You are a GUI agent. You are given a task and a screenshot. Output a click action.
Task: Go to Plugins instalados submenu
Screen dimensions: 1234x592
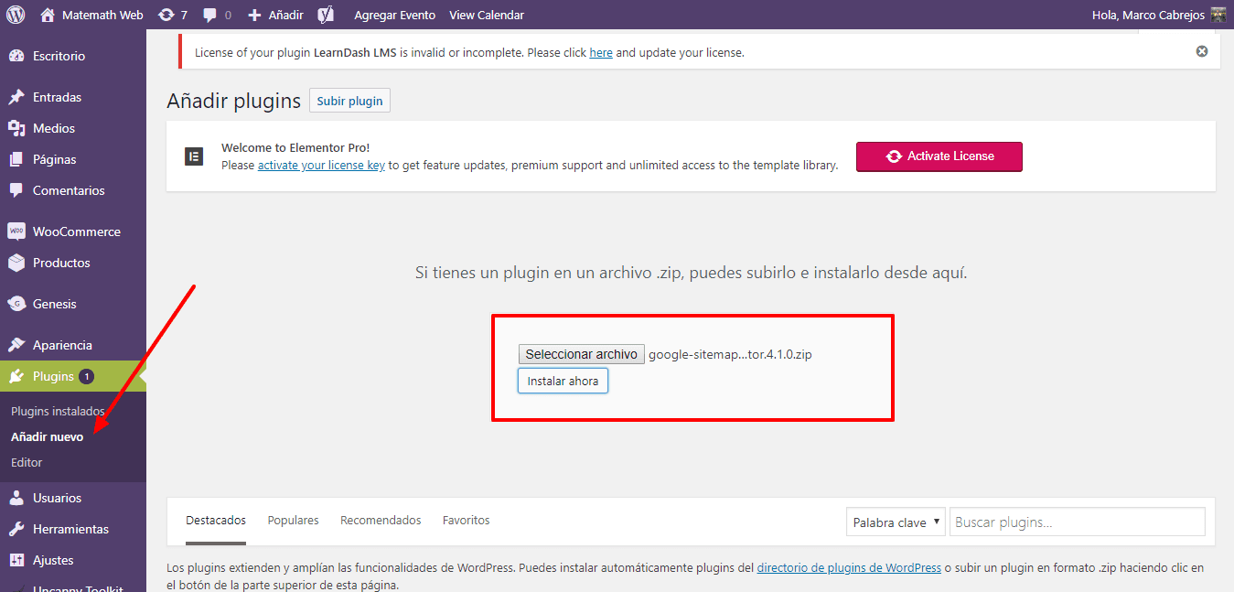coord(58,411)
